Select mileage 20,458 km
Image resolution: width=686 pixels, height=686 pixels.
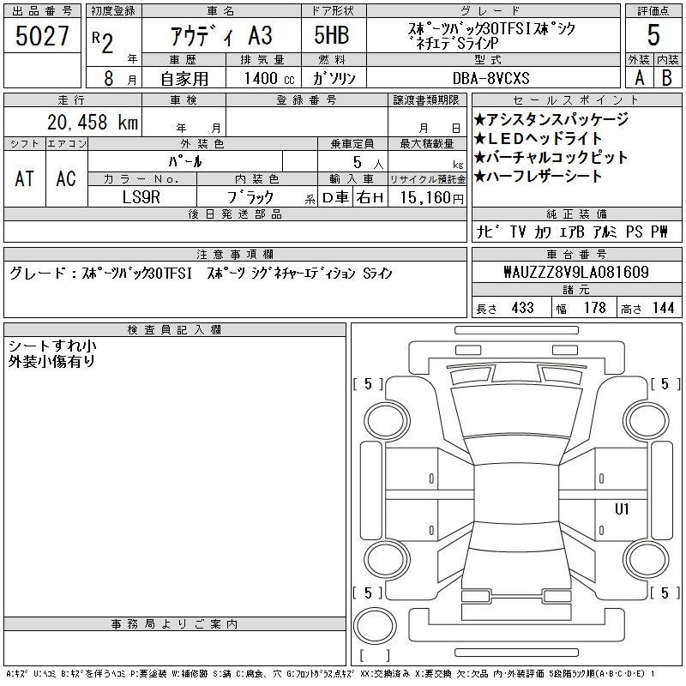[93, 122]
